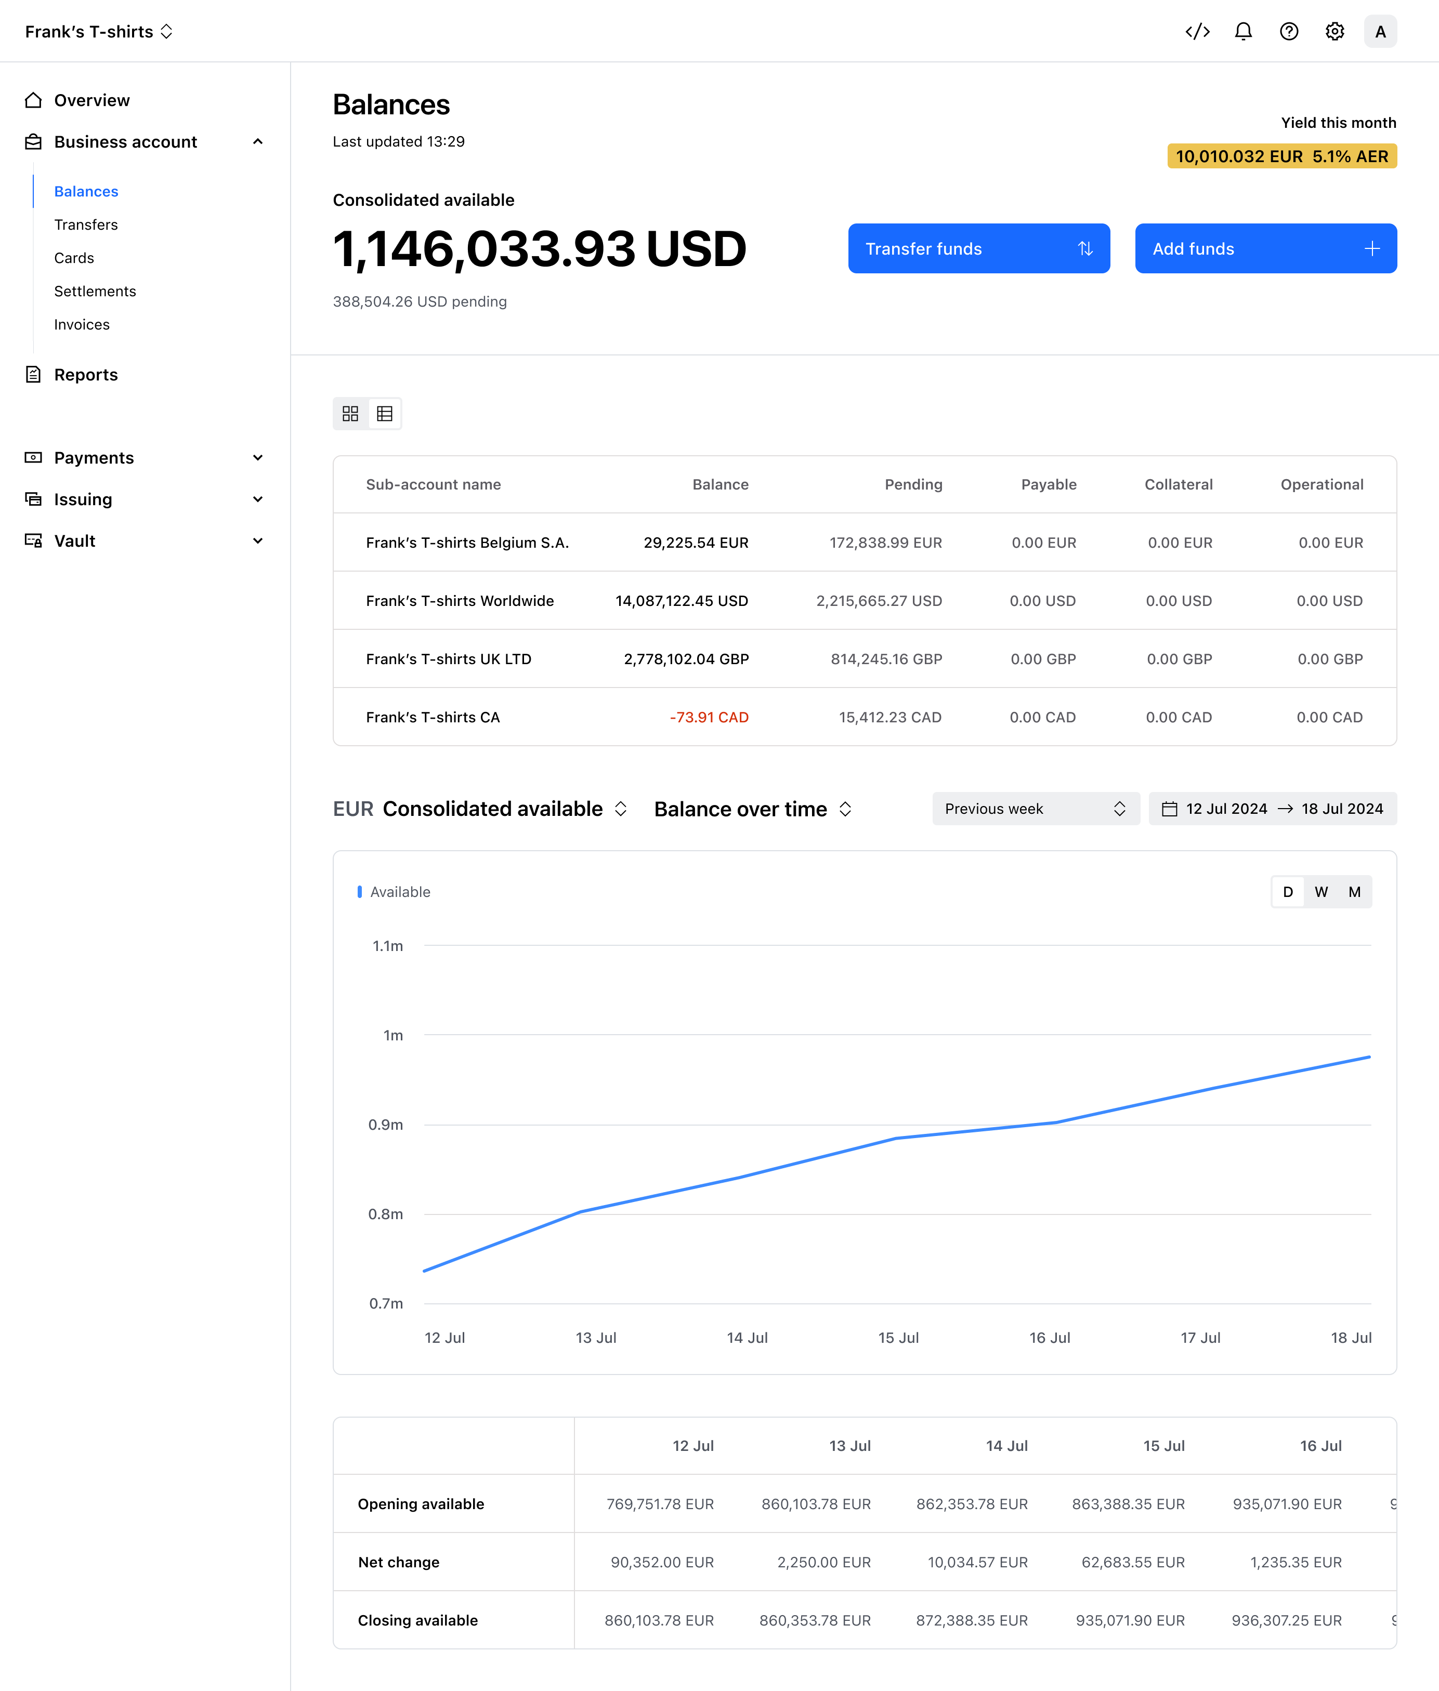Open Frank's T-shirts Worldwide row
This screenshot has width=1439, height=1691.
(x=865, y=601)
